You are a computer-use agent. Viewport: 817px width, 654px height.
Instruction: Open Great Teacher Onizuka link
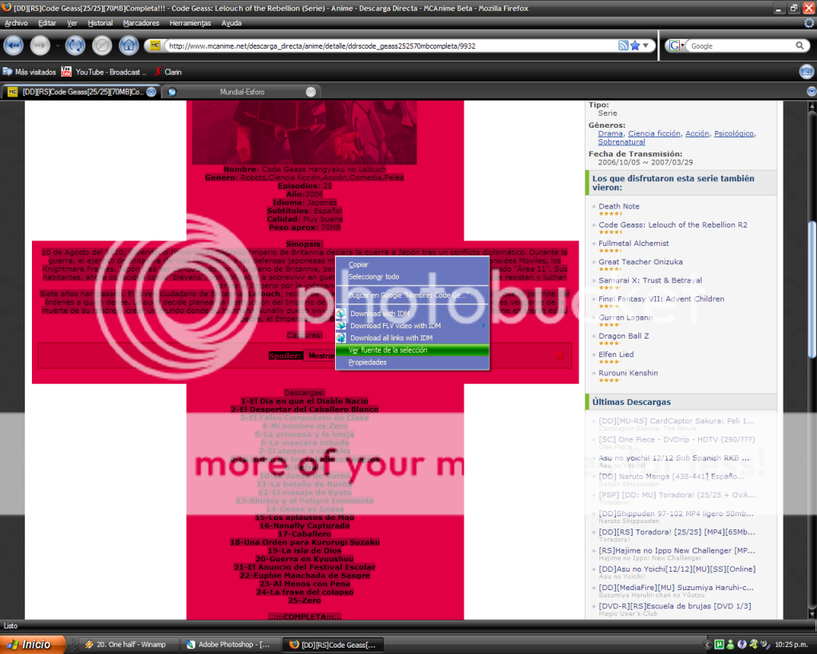[641, 262]
